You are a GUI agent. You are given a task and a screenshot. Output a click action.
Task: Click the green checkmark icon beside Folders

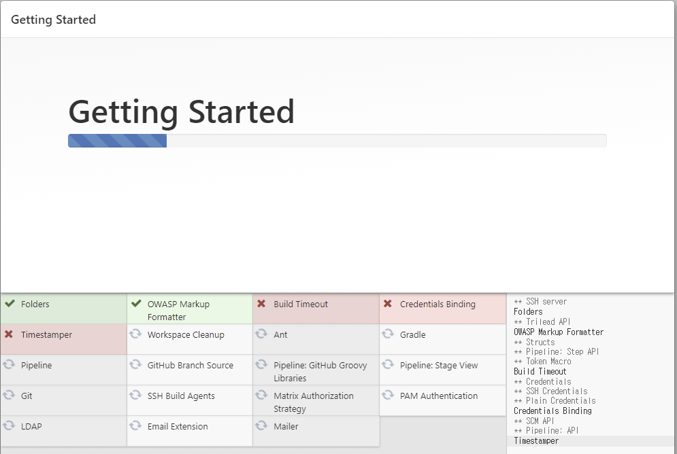[x=10, y=304]
